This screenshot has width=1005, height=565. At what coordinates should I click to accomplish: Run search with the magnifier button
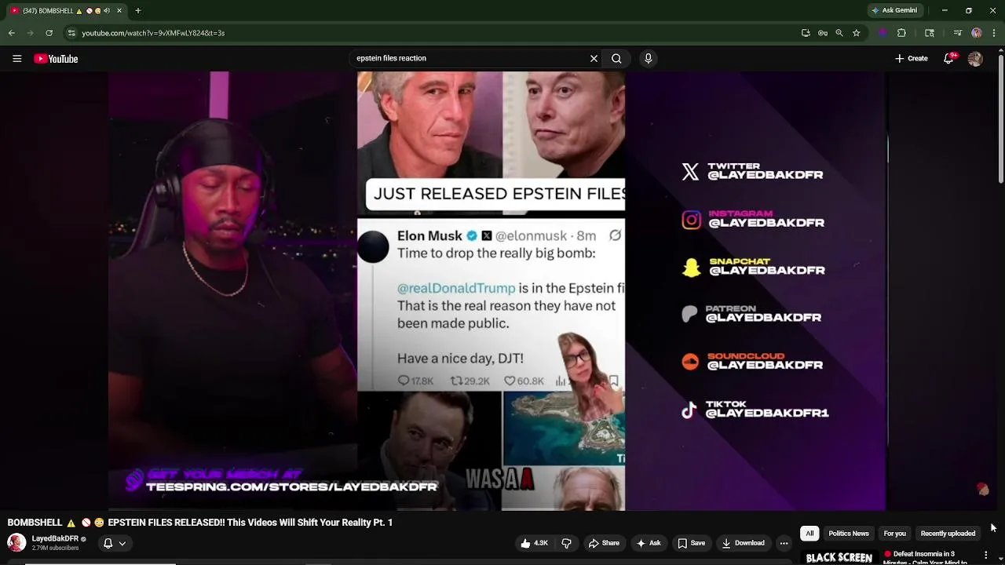coord(616,58)
